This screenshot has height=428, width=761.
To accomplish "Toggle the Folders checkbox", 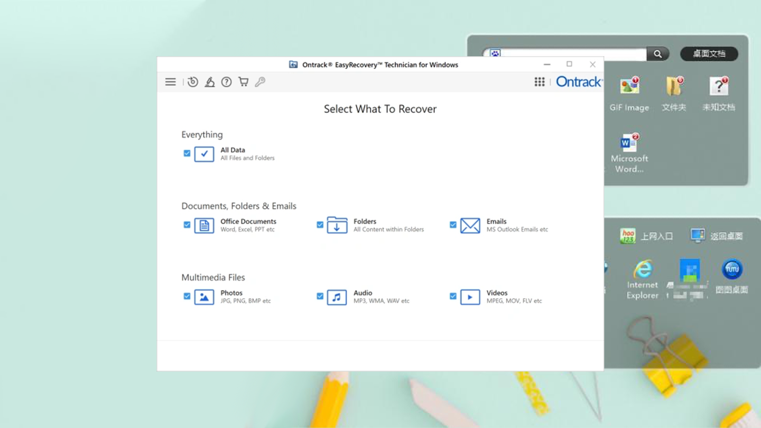I will point(320,225).
